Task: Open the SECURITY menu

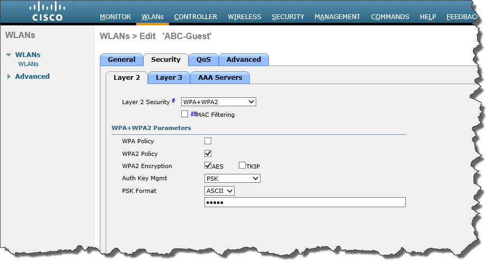Action: (288, 17)
